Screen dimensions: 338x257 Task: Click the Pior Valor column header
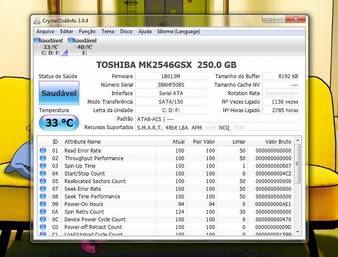[x=202, y=141]
